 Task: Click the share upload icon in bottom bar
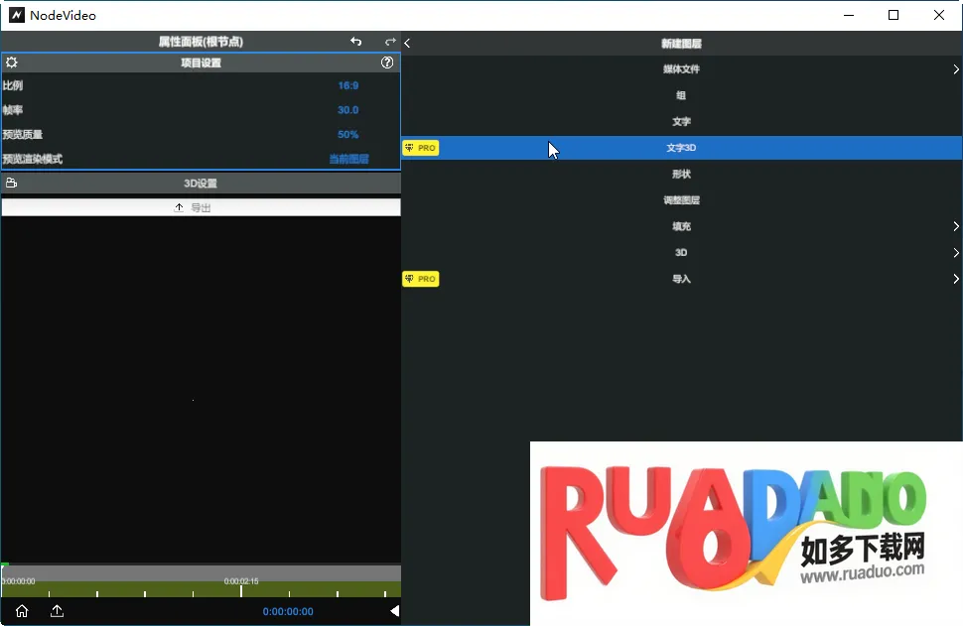point(57,611)
